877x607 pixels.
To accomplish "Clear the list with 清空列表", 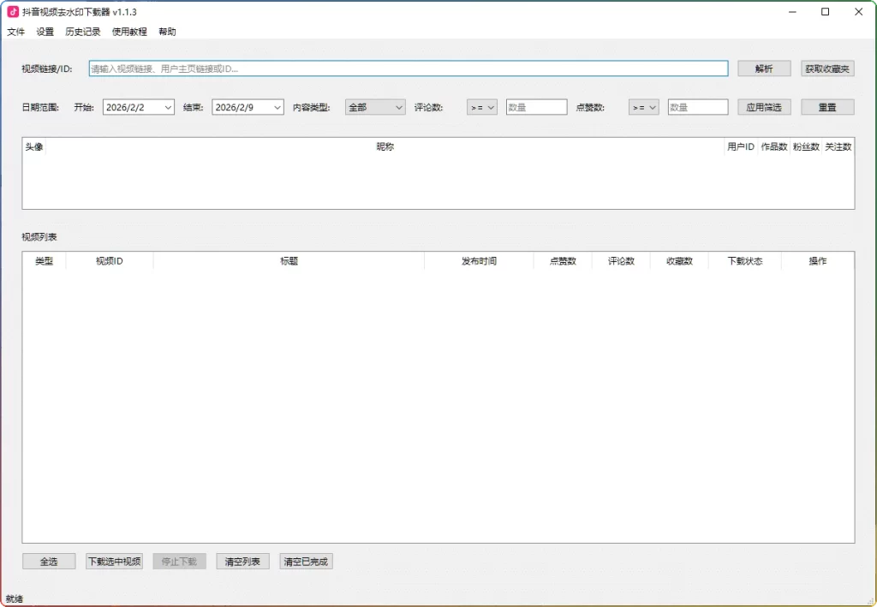I will tap(242, 561).
